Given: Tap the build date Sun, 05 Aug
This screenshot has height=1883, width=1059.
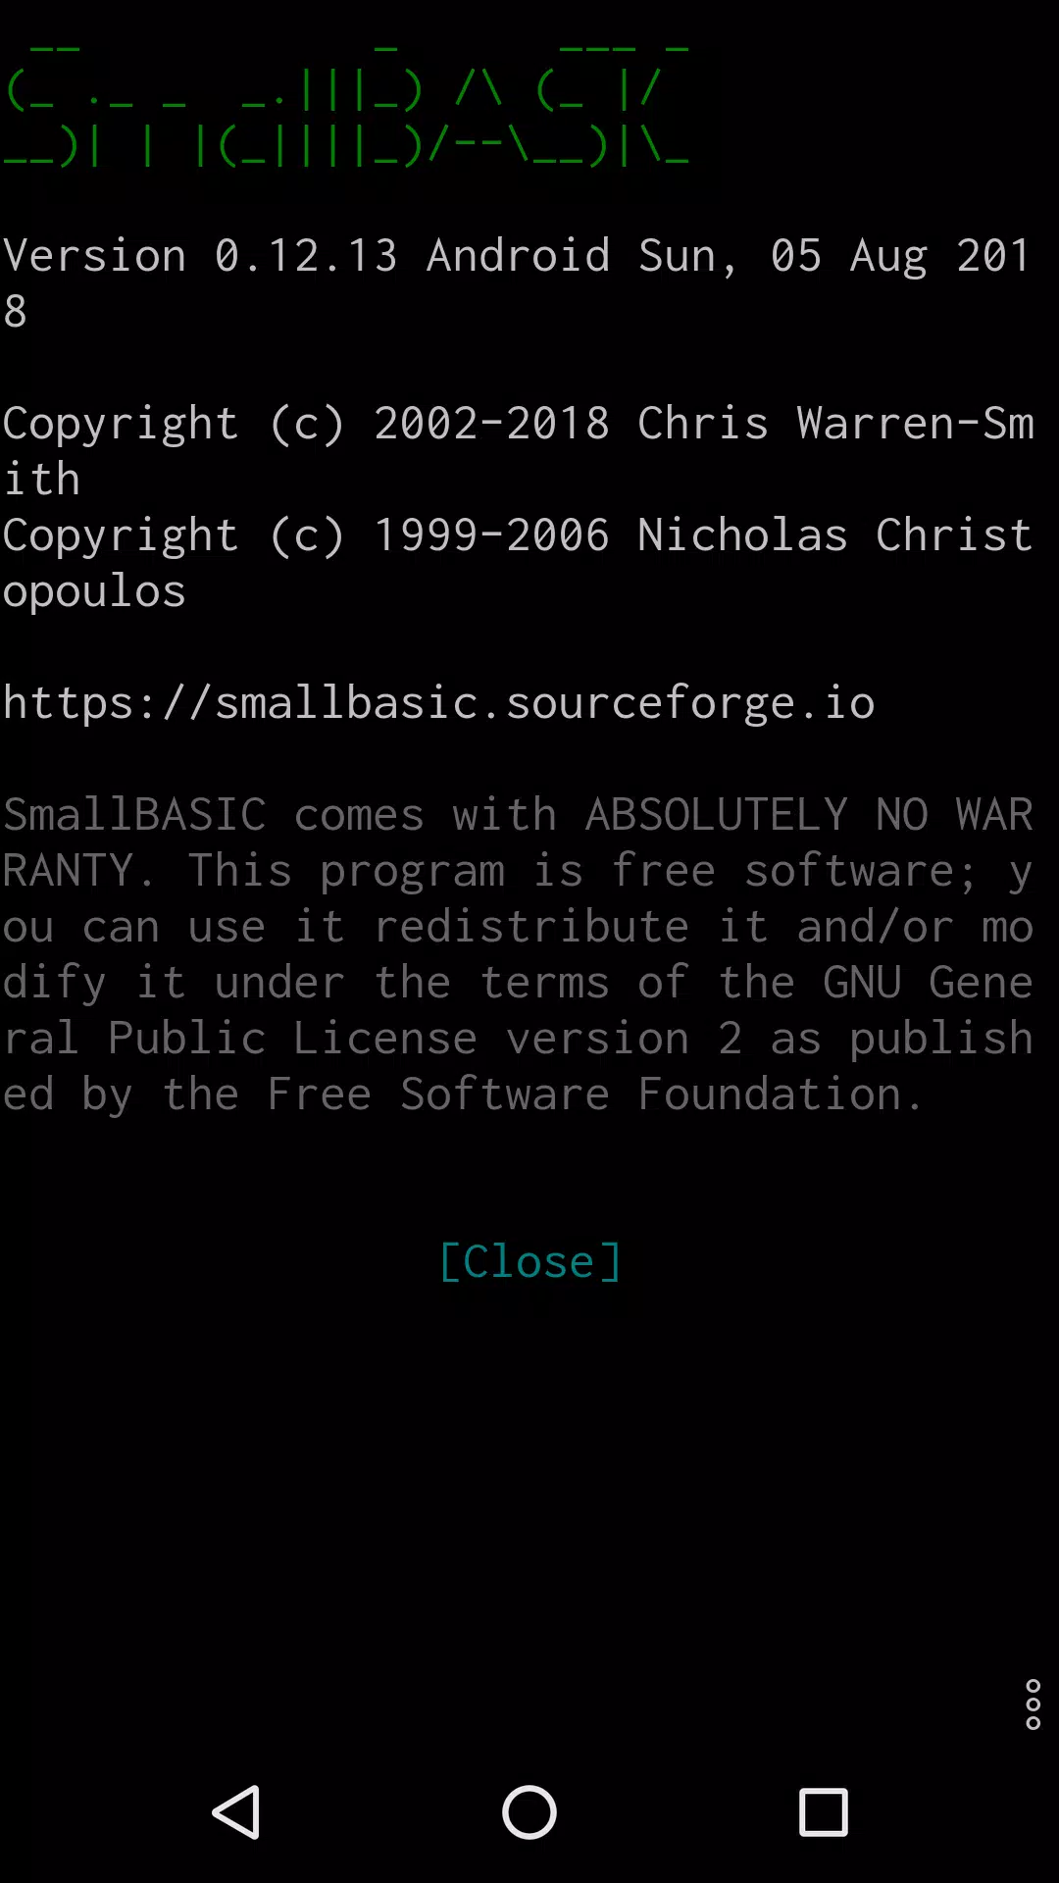Looking at the screenshot, I should pos(782,256).
